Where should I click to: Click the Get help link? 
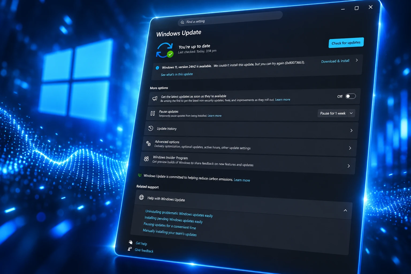click(x=141, y=243)
